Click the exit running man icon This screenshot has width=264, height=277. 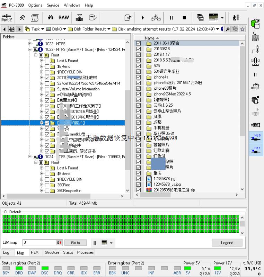(x=236, y=18)
